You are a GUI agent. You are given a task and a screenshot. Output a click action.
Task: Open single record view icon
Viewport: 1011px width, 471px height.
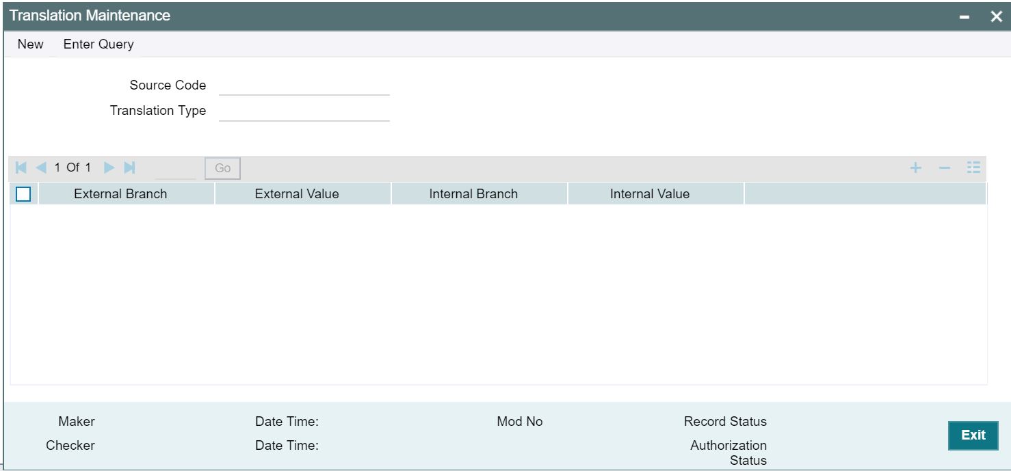974,168
